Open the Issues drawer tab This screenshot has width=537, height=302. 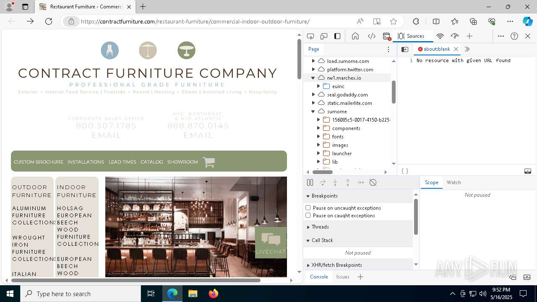(x=343, y=277)
